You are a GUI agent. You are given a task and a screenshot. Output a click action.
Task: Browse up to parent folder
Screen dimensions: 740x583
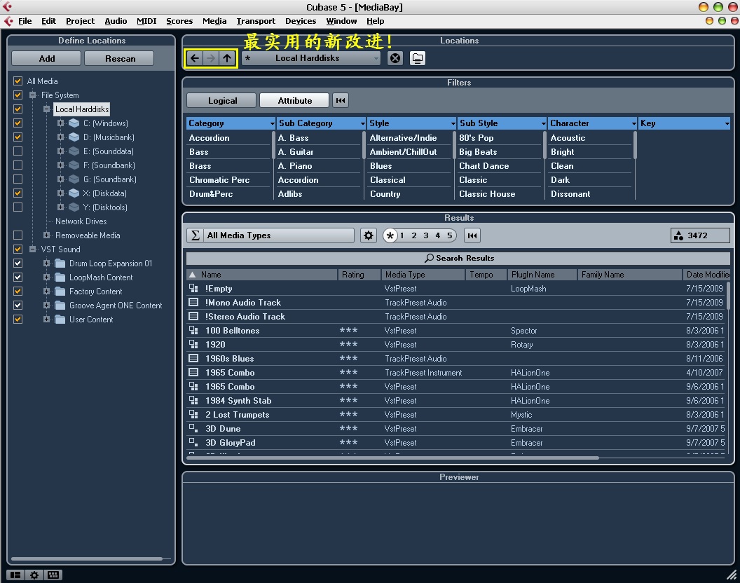point(227,58)
